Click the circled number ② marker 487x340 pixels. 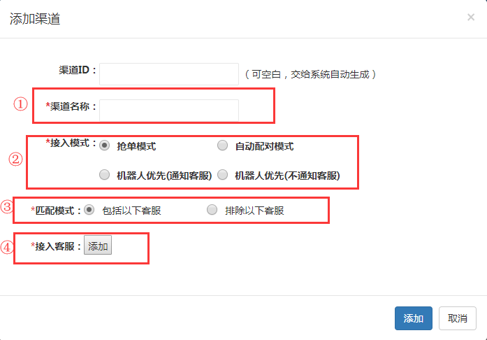pyautogui.click(x=15, y=159)
